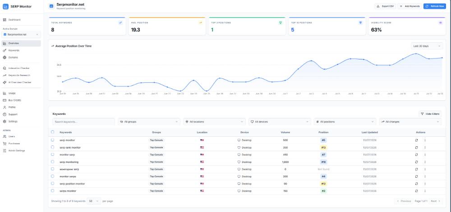The image size is (451, 212).
Task: Click the Hide Filters button
Action: 430,114
